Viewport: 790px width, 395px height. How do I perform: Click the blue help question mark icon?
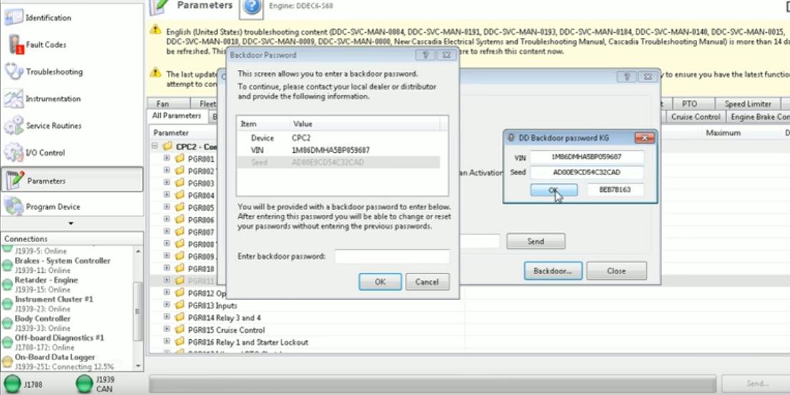point(252,8)
